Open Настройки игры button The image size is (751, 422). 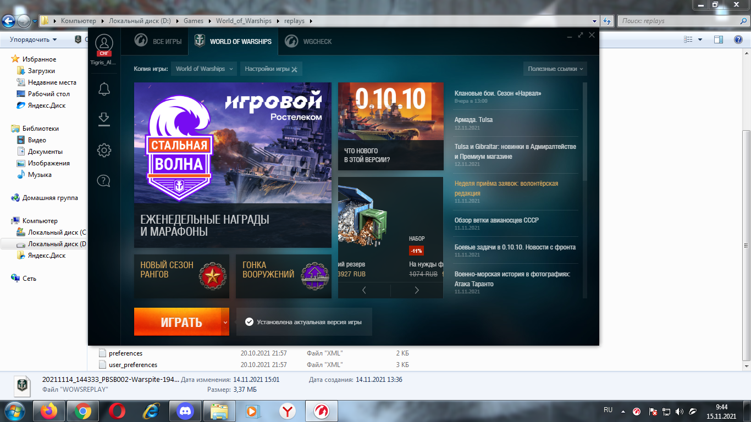pos(271,69)
